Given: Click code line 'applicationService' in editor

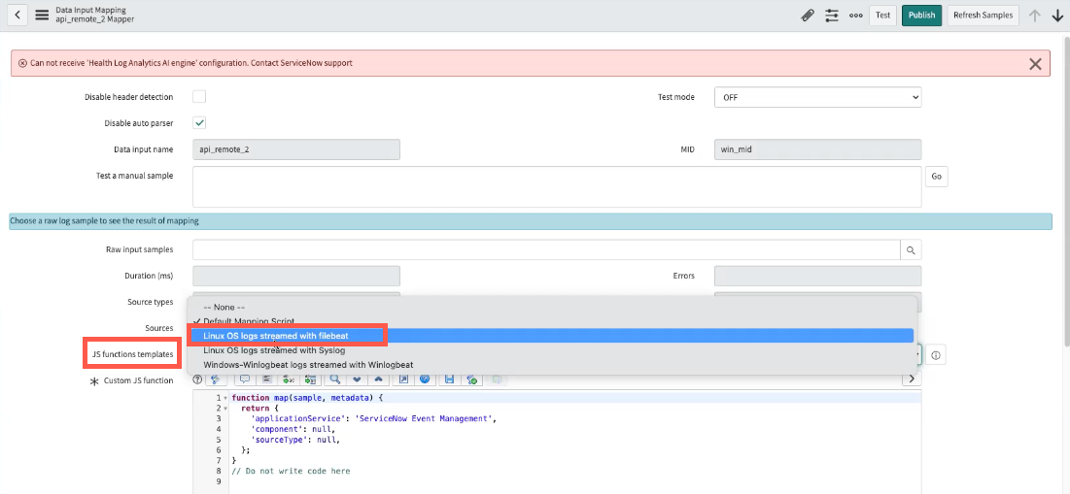Looking at the screenshot, I should click(372, 418).
